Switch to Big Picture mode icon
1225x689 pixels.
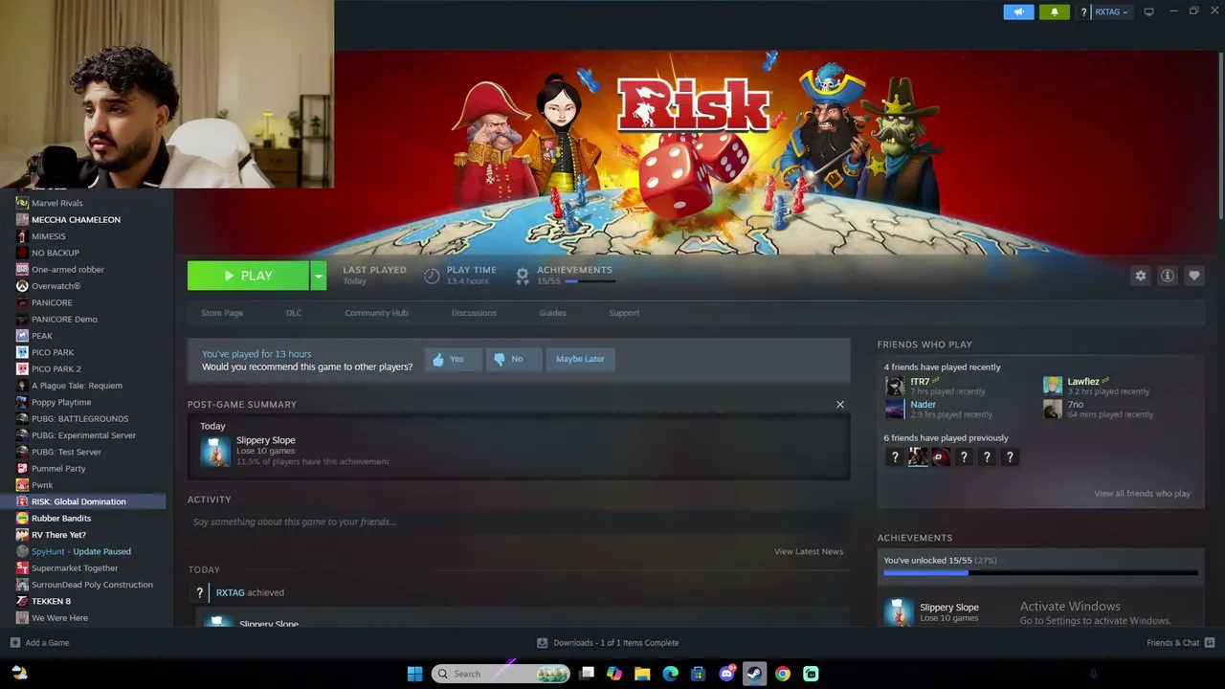pos(1149,11)
